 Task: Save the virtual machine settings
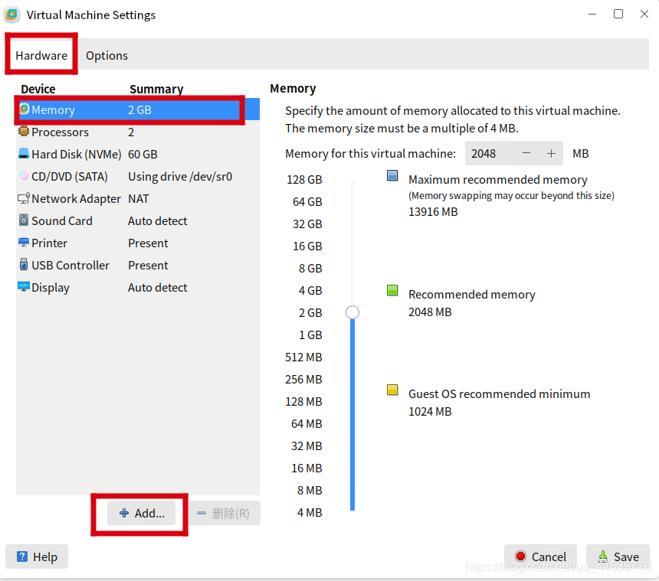[618, 557]
